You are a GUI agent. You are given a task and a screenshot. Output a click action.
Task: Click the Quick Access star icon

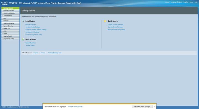click(105, 21)
